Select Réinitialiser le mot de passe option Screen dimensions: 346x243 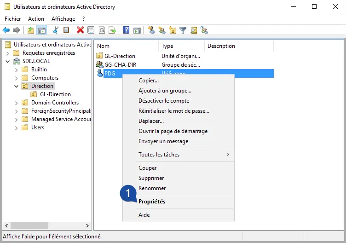(x=173, y=111)
